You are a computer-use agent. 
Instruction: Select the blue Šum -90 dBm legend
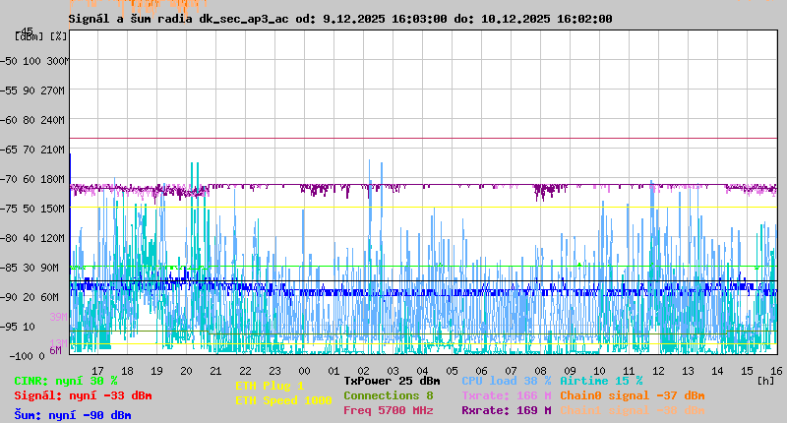73,414
